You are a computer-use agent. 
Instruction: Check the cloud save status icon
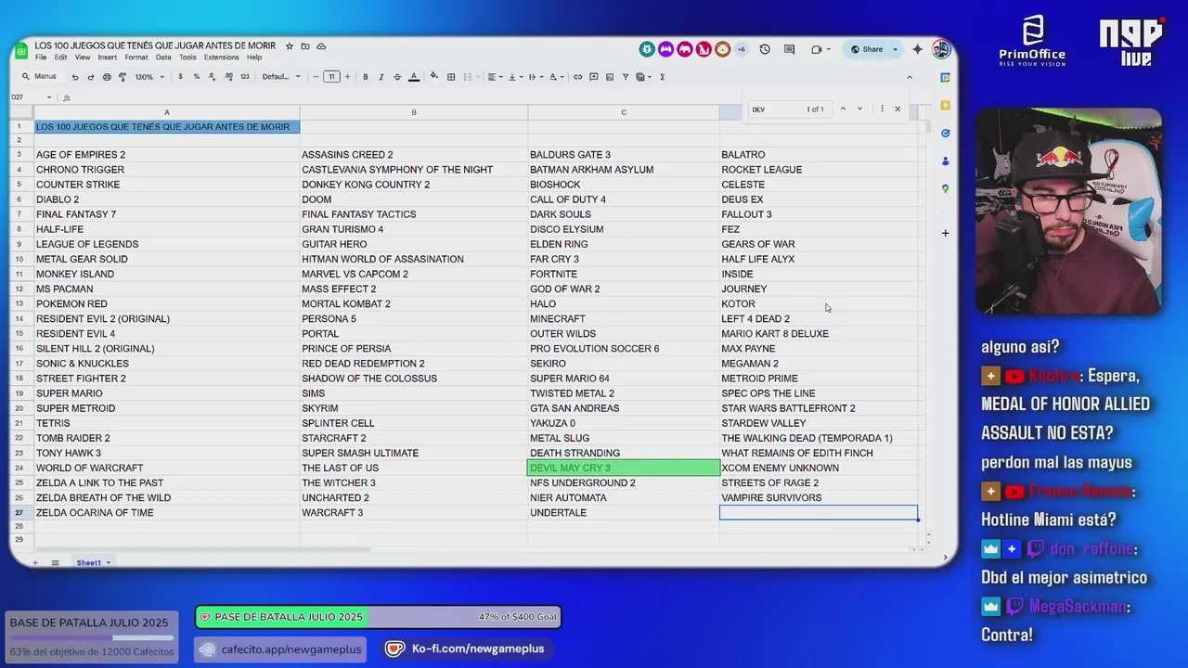pos(321,46)
